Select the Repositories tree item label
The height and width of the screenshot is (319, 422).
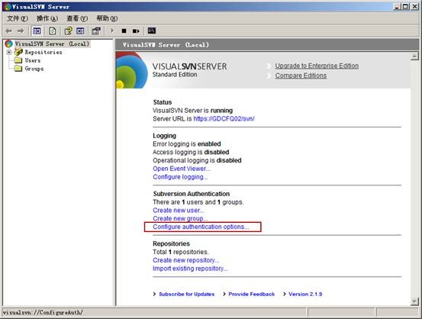pyautogui.click(x=43, y=52)
